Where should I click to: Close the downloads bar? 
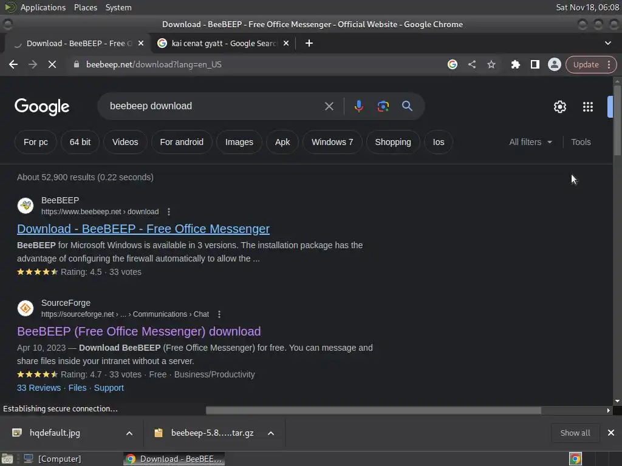611,433
